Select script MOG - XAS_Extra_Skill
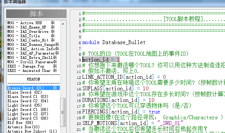Image resolution: width=225 pixels, height=133 pixels. click(x=33, y=57)
